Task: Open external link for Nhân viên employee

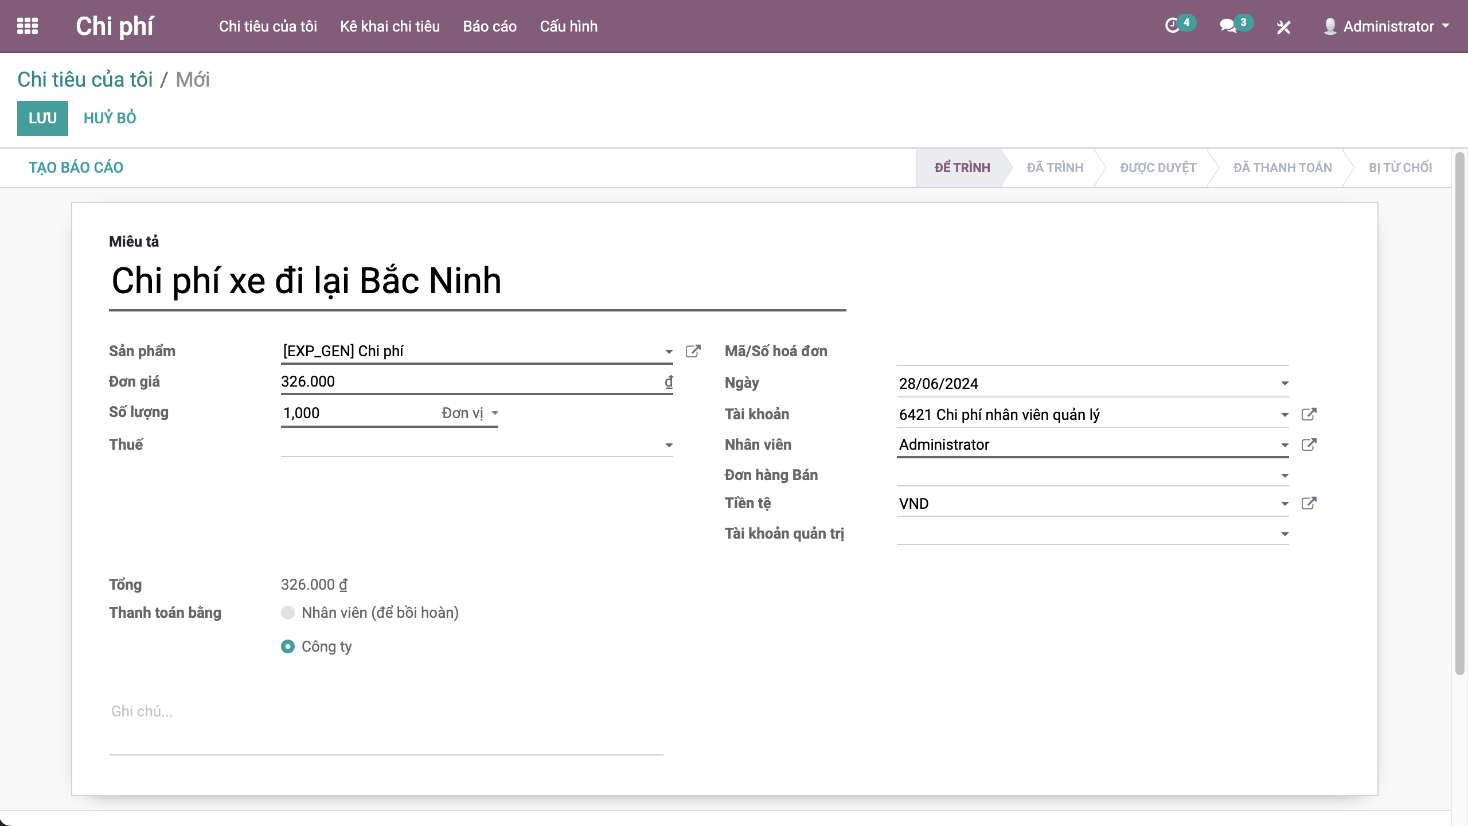Action: tap(1309, 445)
